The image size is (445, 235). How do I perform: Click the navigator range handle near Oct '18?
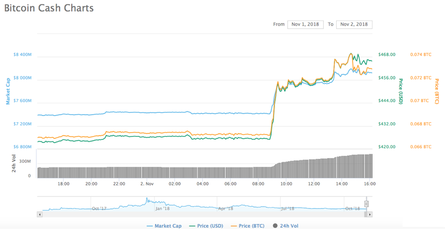click(366, 204)
